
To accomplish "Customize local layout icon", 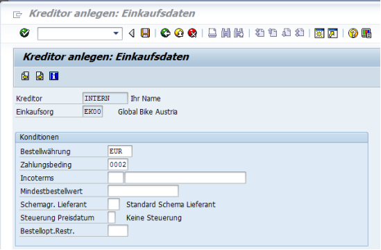I will click(366, 33).
